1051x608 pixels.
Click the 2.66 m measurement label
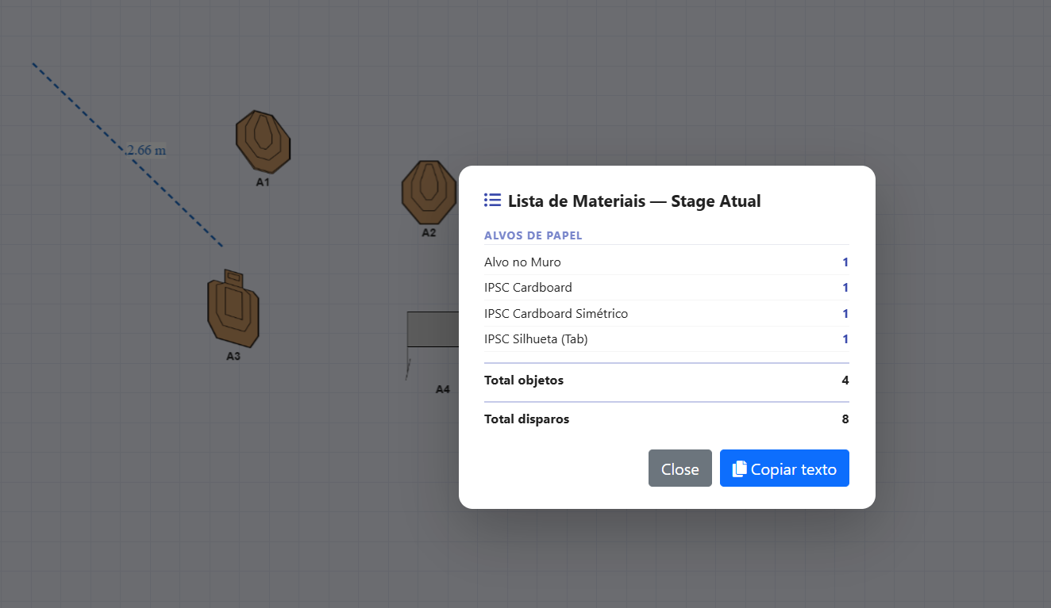[x=146, y=150]
